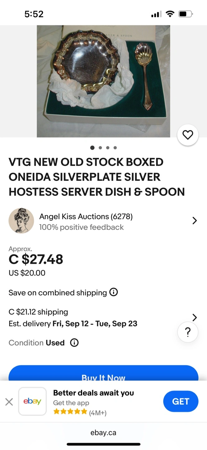Open the seller's profile picture
Screen dimensions: 207x450
tap(21, 221)
